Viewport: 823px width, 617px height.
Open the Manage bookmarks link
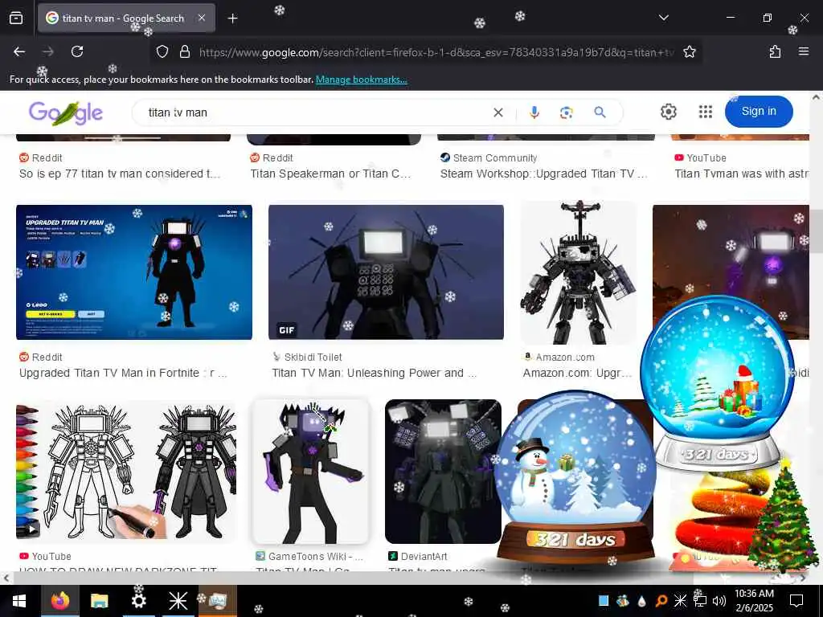click(361, 80)
